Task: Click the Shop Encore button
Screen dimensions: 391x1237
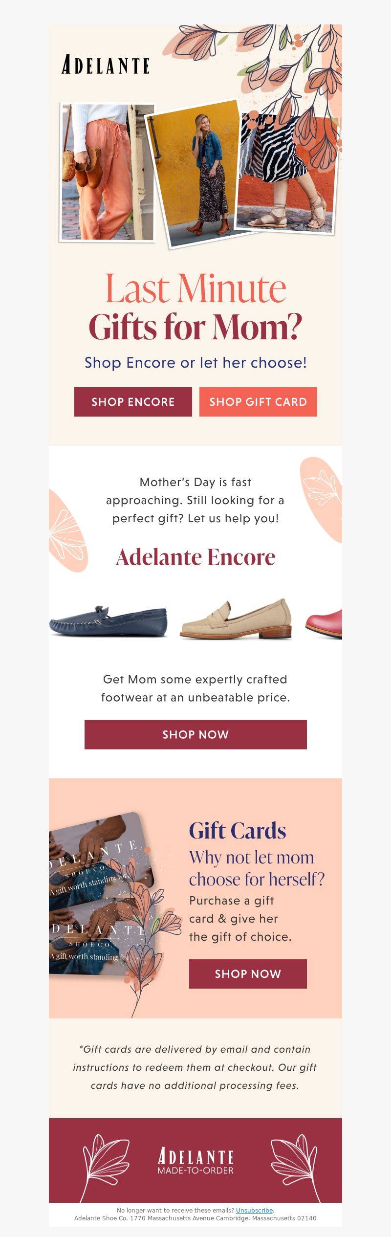Action: (x=133, y=402)
